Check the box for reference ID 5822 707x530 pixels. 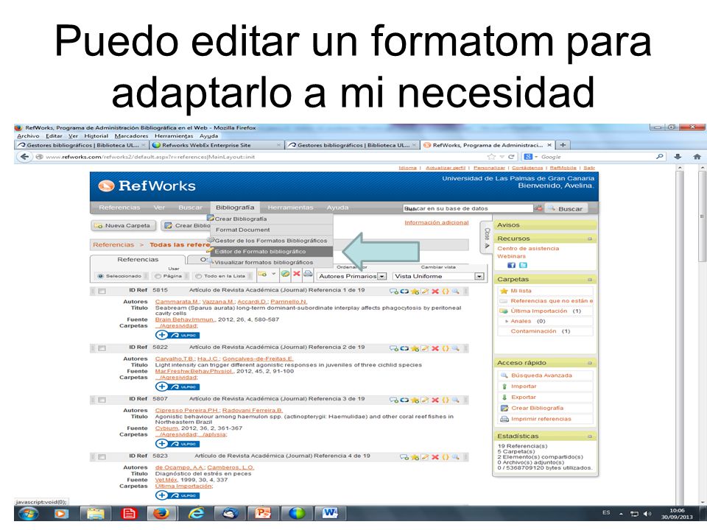(102, 348)
